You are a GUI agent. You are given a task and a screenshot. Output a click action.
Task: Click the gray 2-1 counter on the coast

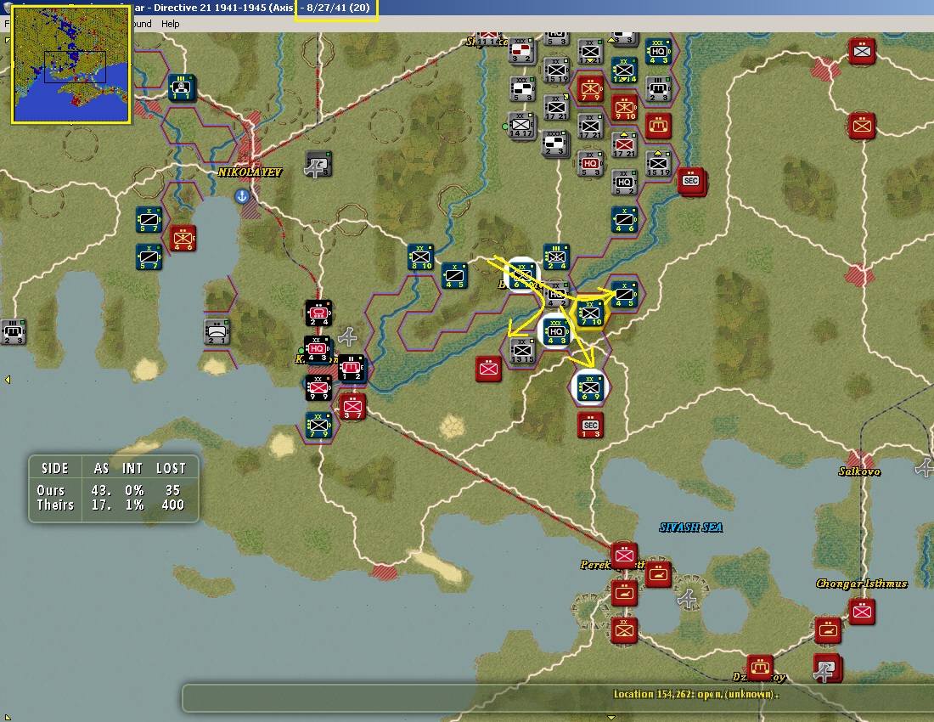[217, 332]
